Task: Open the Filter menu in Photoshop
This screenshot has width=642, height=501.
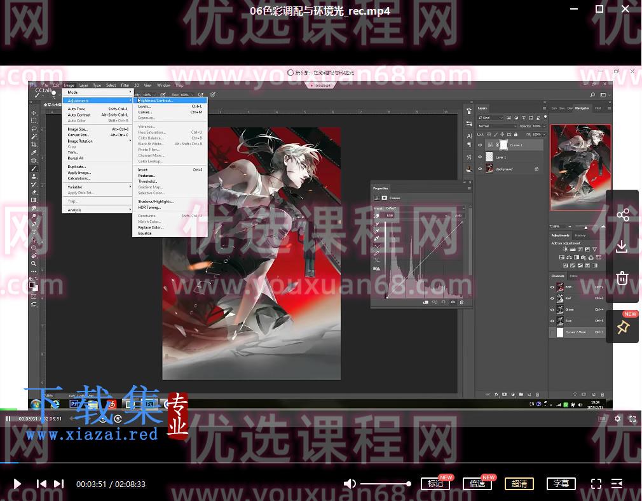Action: tap(125, 85)
